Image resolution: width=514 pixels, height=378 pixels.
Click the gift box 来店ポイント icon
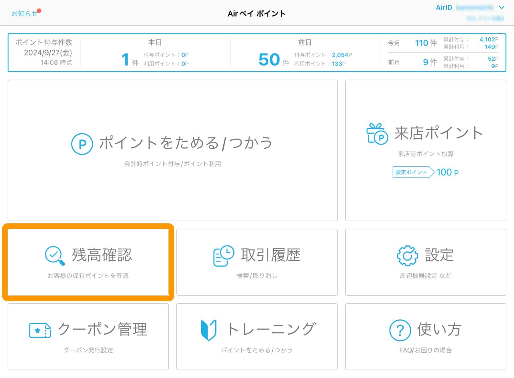[377, 134]
